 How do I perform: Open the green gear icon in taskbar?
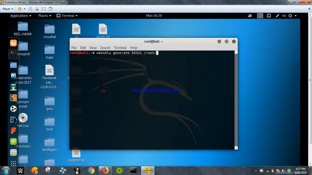(119, 171)
